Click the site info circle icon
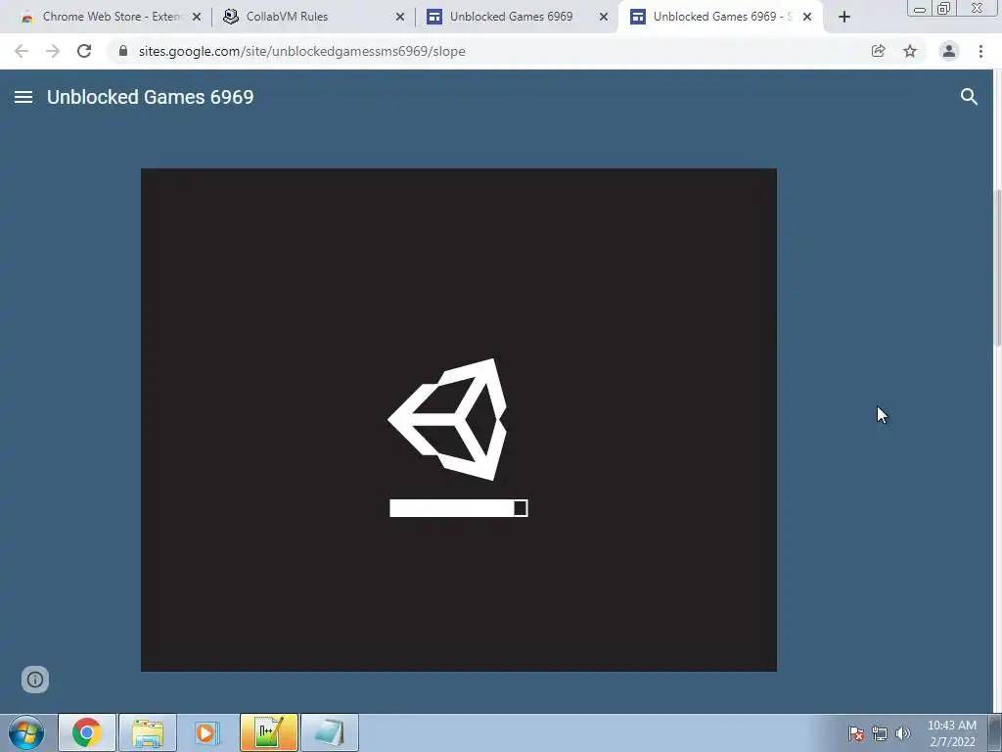Screen dimensions: 1002x752 coord(35,680)
